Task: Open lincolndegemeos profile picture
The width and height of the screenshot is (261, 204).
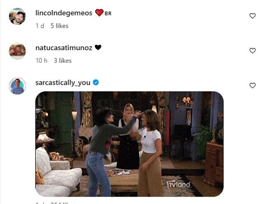Action: pyautogui.click(x=17, y=16)
